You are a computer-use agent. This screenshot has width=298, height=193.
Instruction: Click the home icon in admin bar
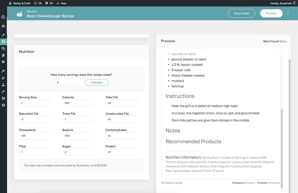click(10, 3)
